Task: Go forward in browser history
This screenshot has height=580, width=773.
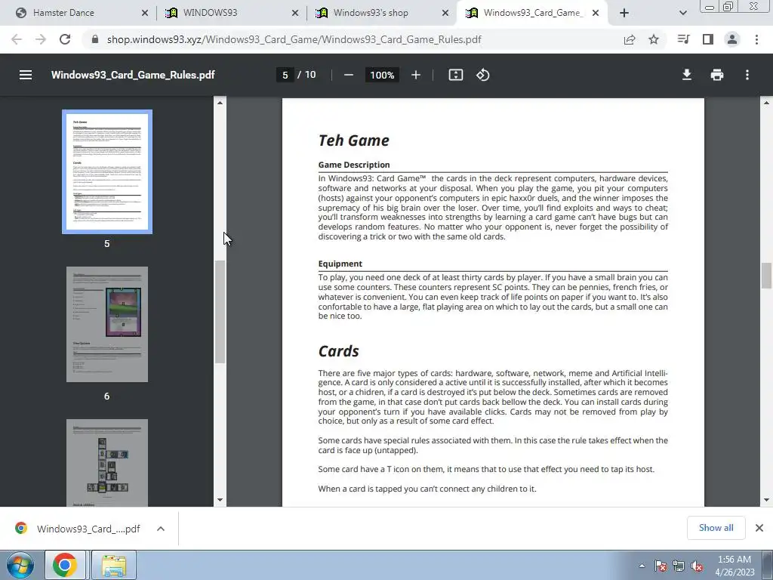Action: pos(41,39)
